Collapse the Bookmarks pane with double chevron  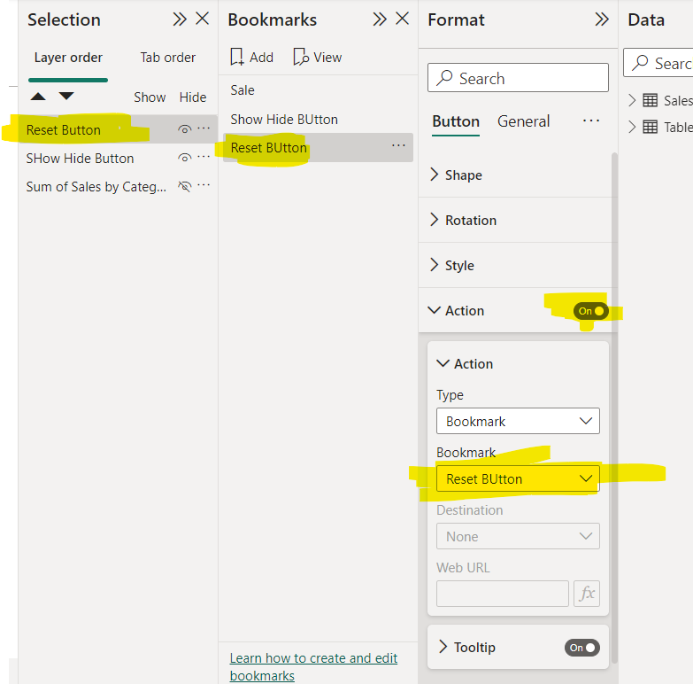[x=380, y=19]
